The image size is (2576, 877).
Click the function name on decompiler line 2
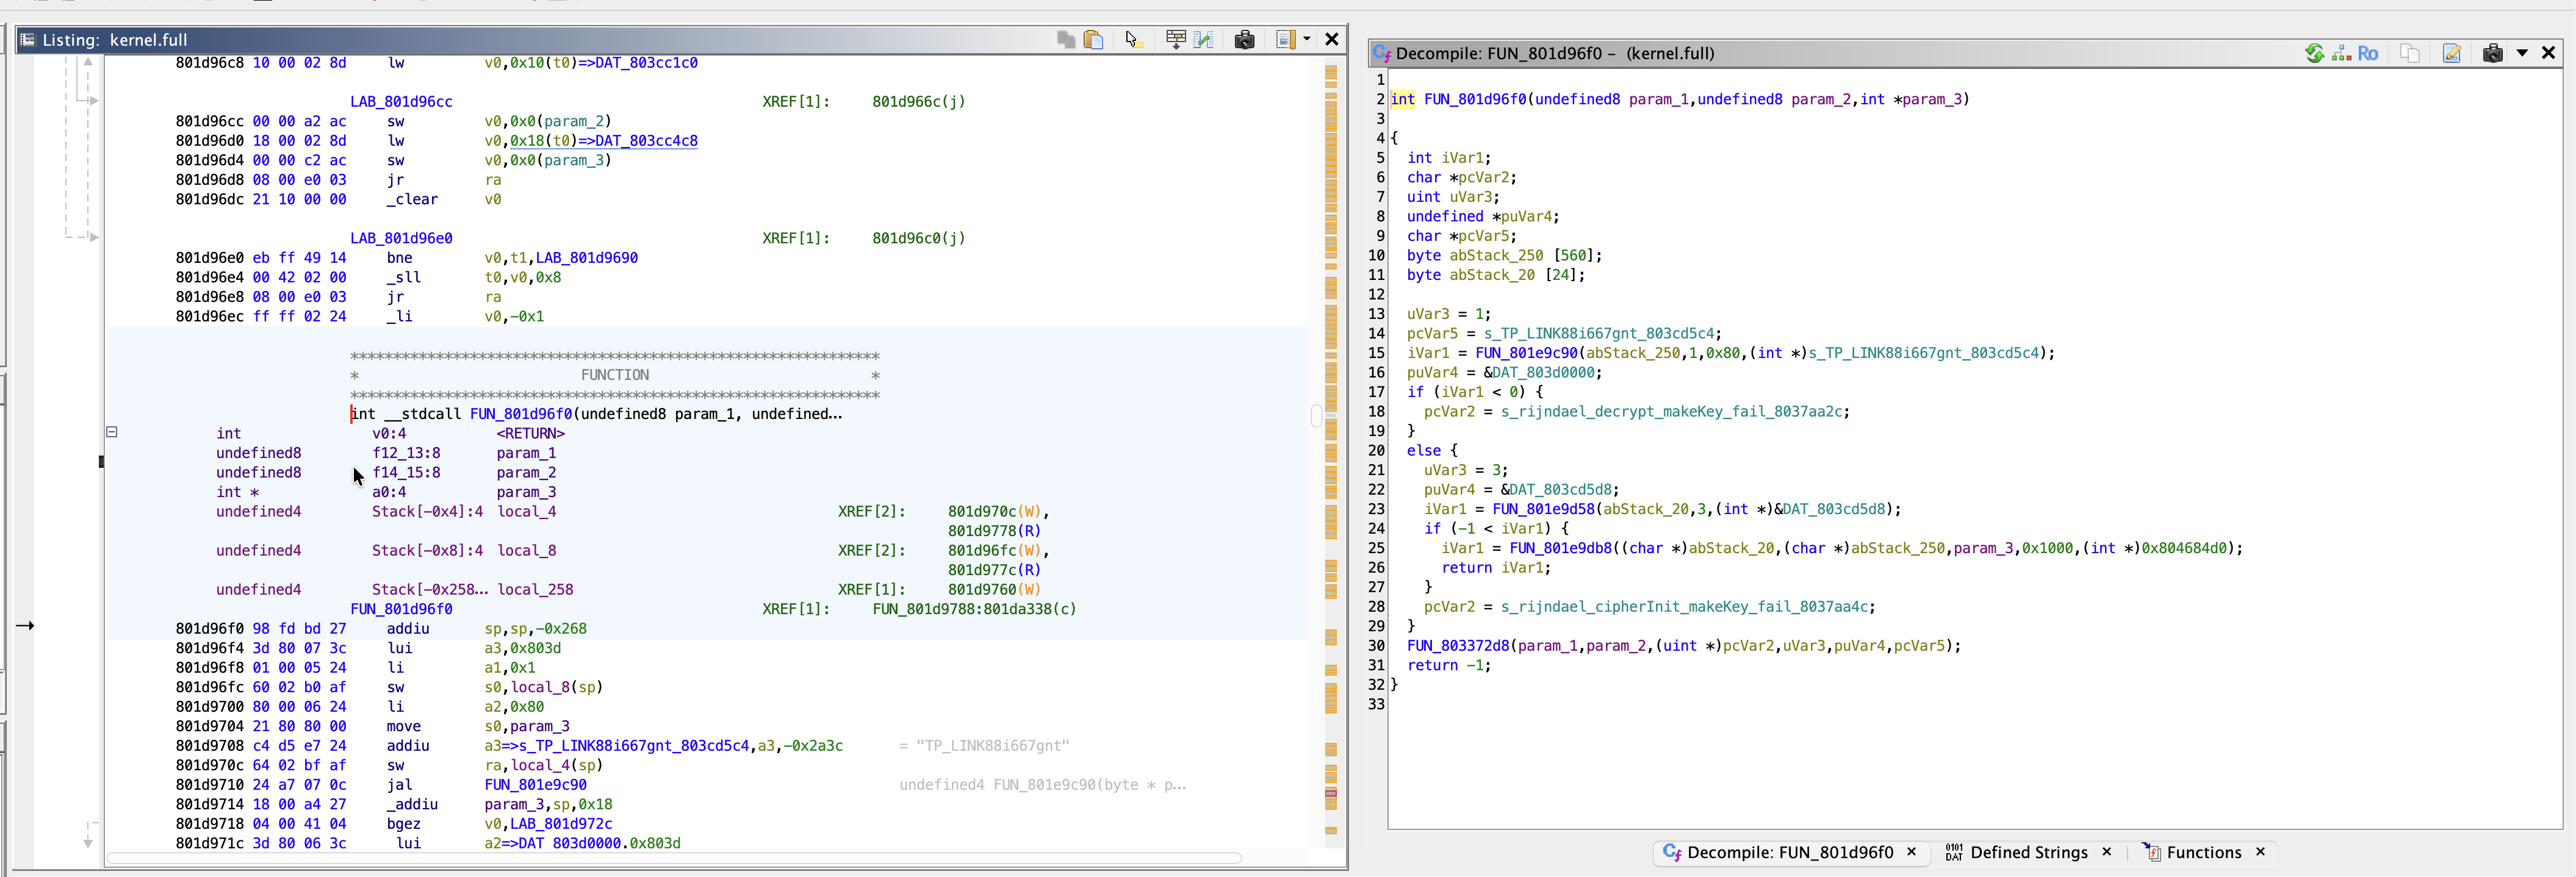point(1475,100)
